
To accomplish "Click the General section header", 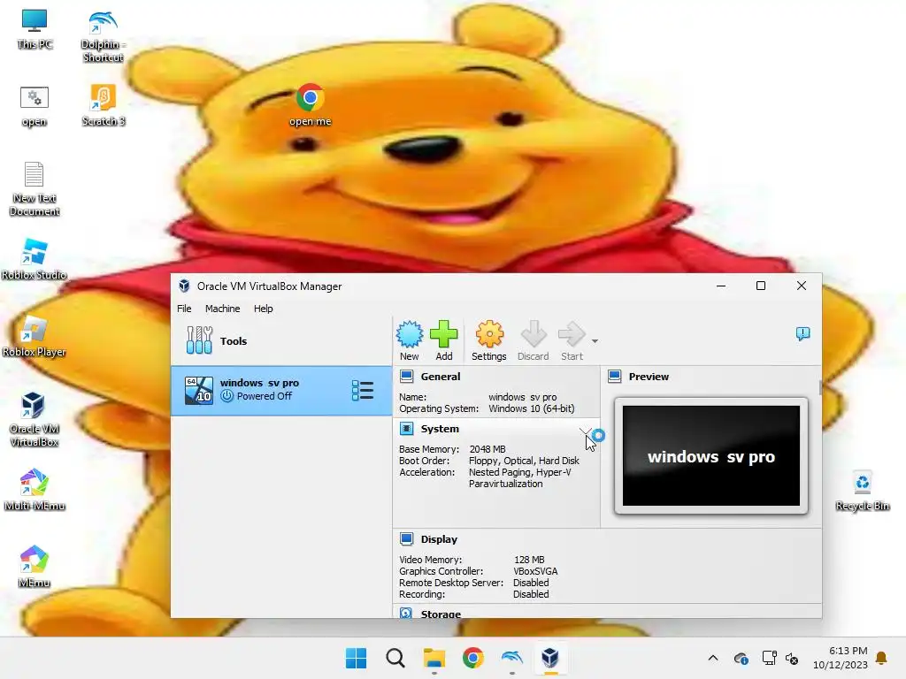I will (x=441, y=377).
